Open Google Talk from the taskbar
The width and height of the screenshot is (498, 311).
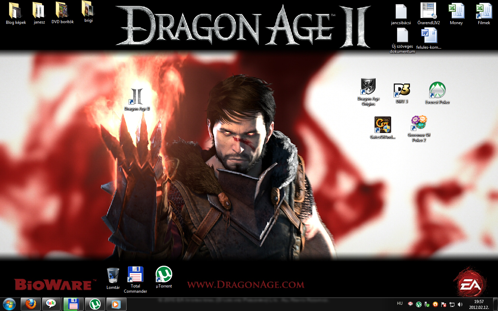(x=51, y=304)
